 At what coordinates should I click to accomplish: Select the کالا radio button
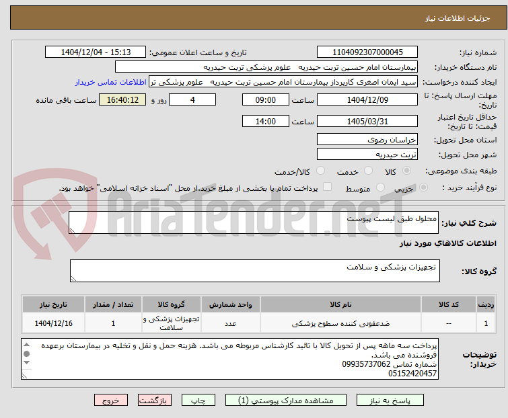(406, 171)
